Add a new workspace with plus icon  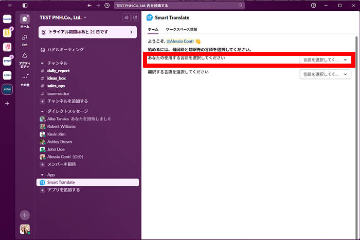(7, 104)
